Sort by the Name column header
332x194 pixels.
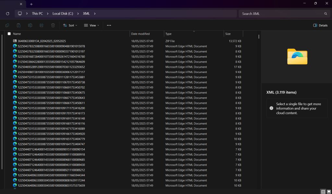click(17, 34)
